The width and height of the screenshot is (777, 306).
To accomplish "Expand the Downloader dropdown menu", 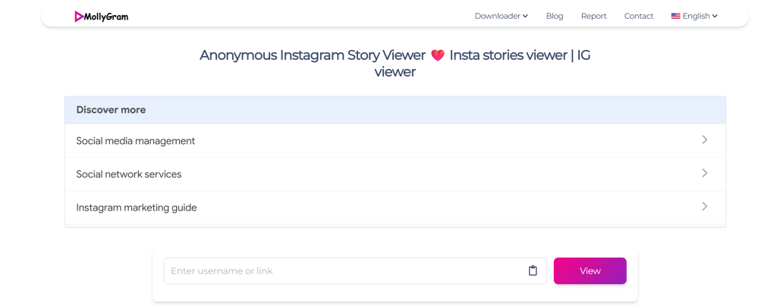I will coord(501,16).
